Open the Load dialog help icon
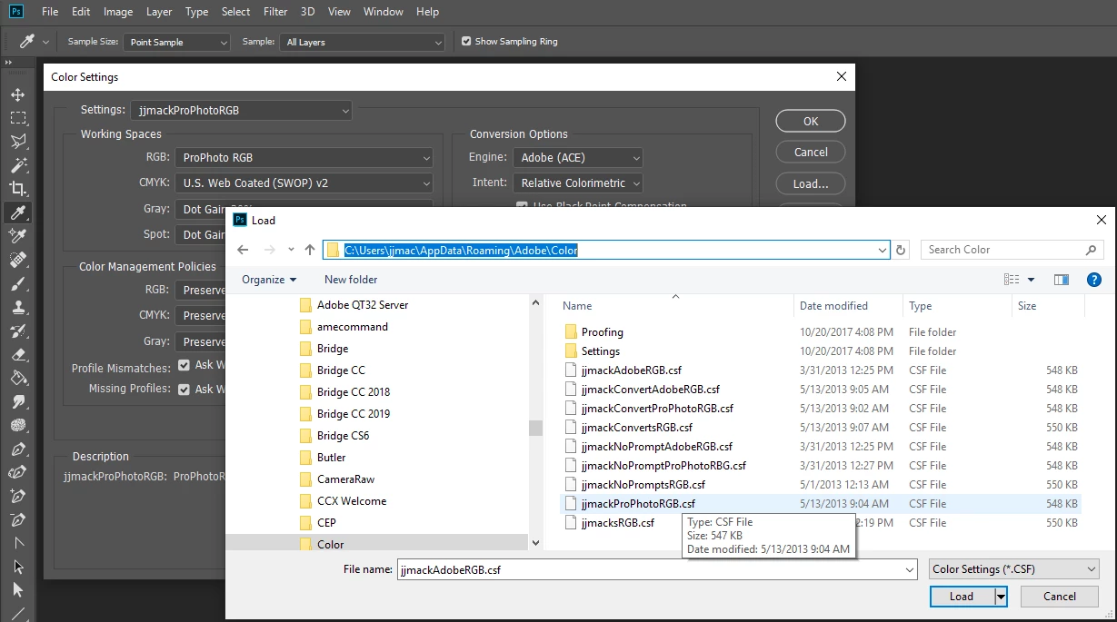 (x=1094, y=280)
